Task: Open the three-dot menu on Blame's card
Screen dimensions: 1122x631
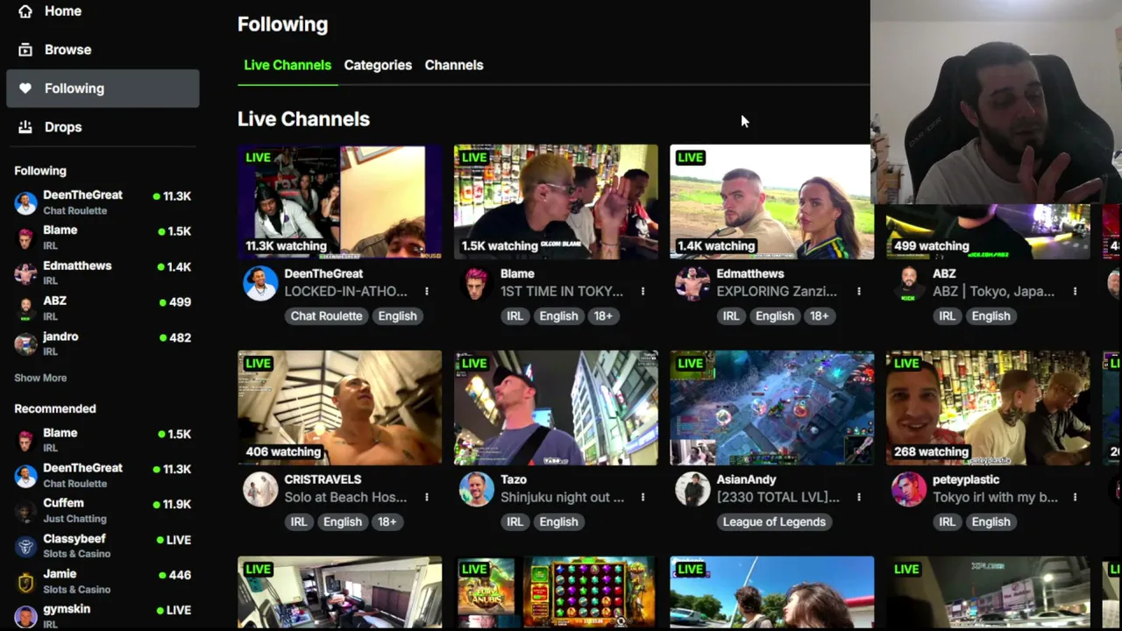Action: [x=643, y=291]
